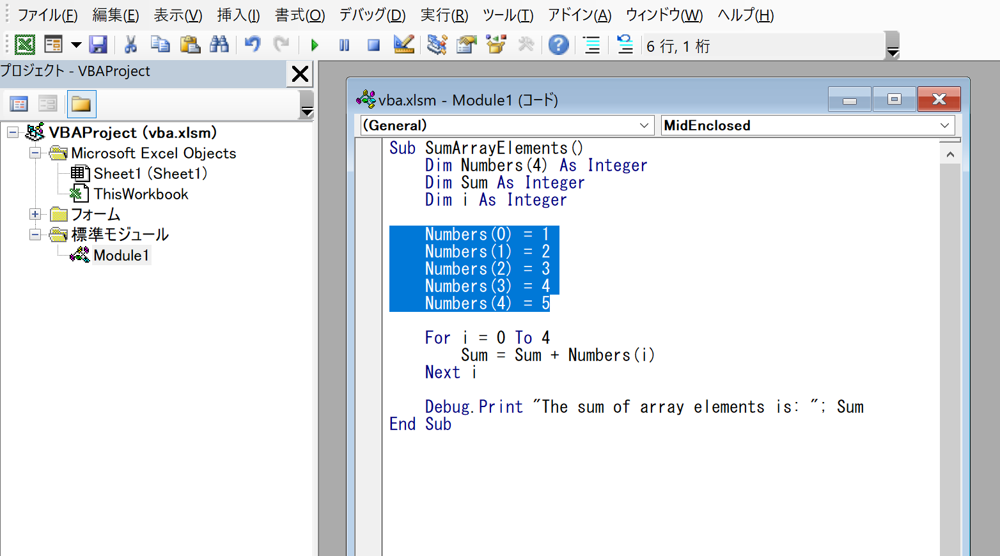Click the Indent toolbar icon
1000x556 pixels.
(592, 45)
